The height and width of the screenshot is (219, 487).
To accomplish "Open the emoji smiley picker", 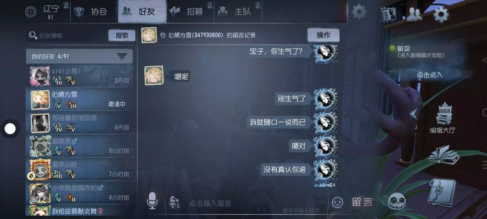I will click(x=337, y=203).
